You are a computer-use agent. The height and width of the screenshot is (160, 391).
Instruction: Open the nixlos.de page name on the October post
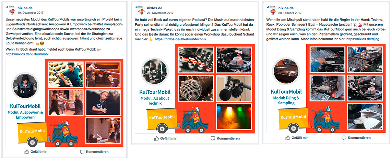tap(286, 8)
